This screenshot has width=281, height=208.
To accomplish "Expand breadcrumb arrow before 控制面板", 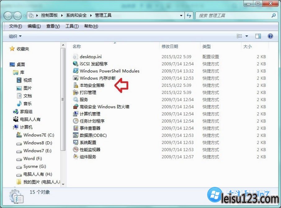I will pos(37,15).
